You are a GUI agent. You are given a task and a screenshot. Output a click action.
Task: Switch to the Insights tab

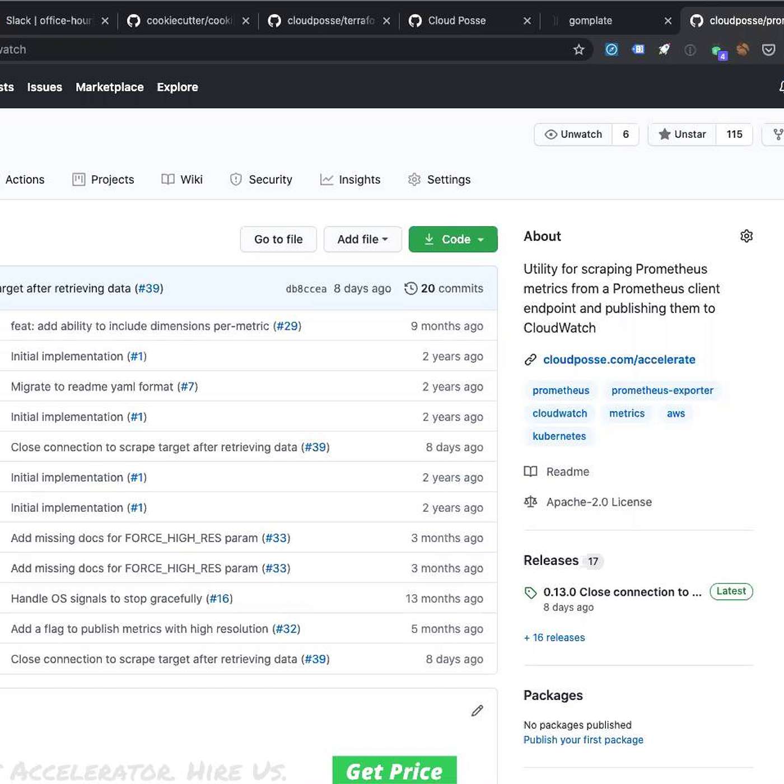(350, 180)
